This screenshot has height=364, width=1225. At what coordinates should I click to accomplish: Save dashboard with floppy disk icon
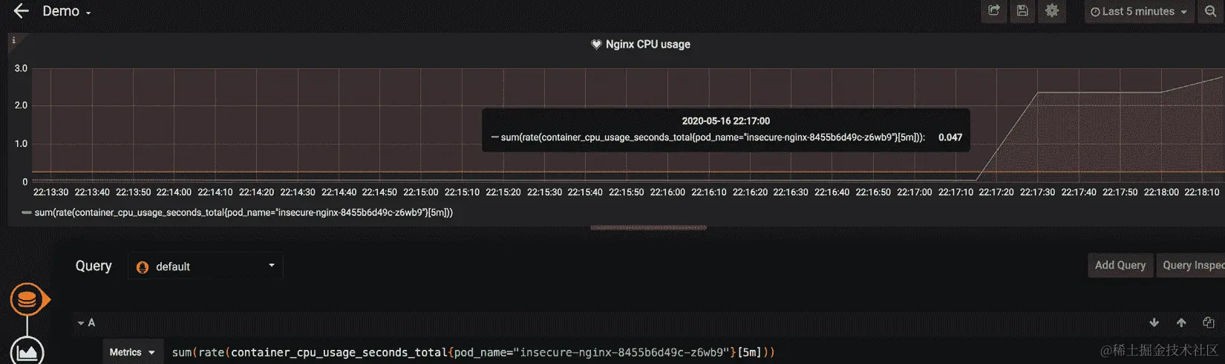[x=1022, y=11]
